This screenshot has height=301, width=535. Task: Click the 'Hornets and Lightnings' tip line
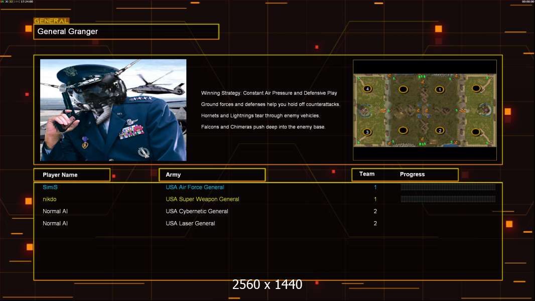click(x=260, y=115)
